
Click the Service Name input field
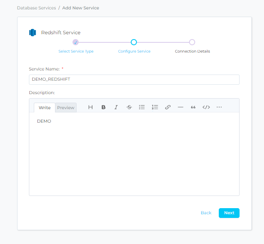[134, 79]
